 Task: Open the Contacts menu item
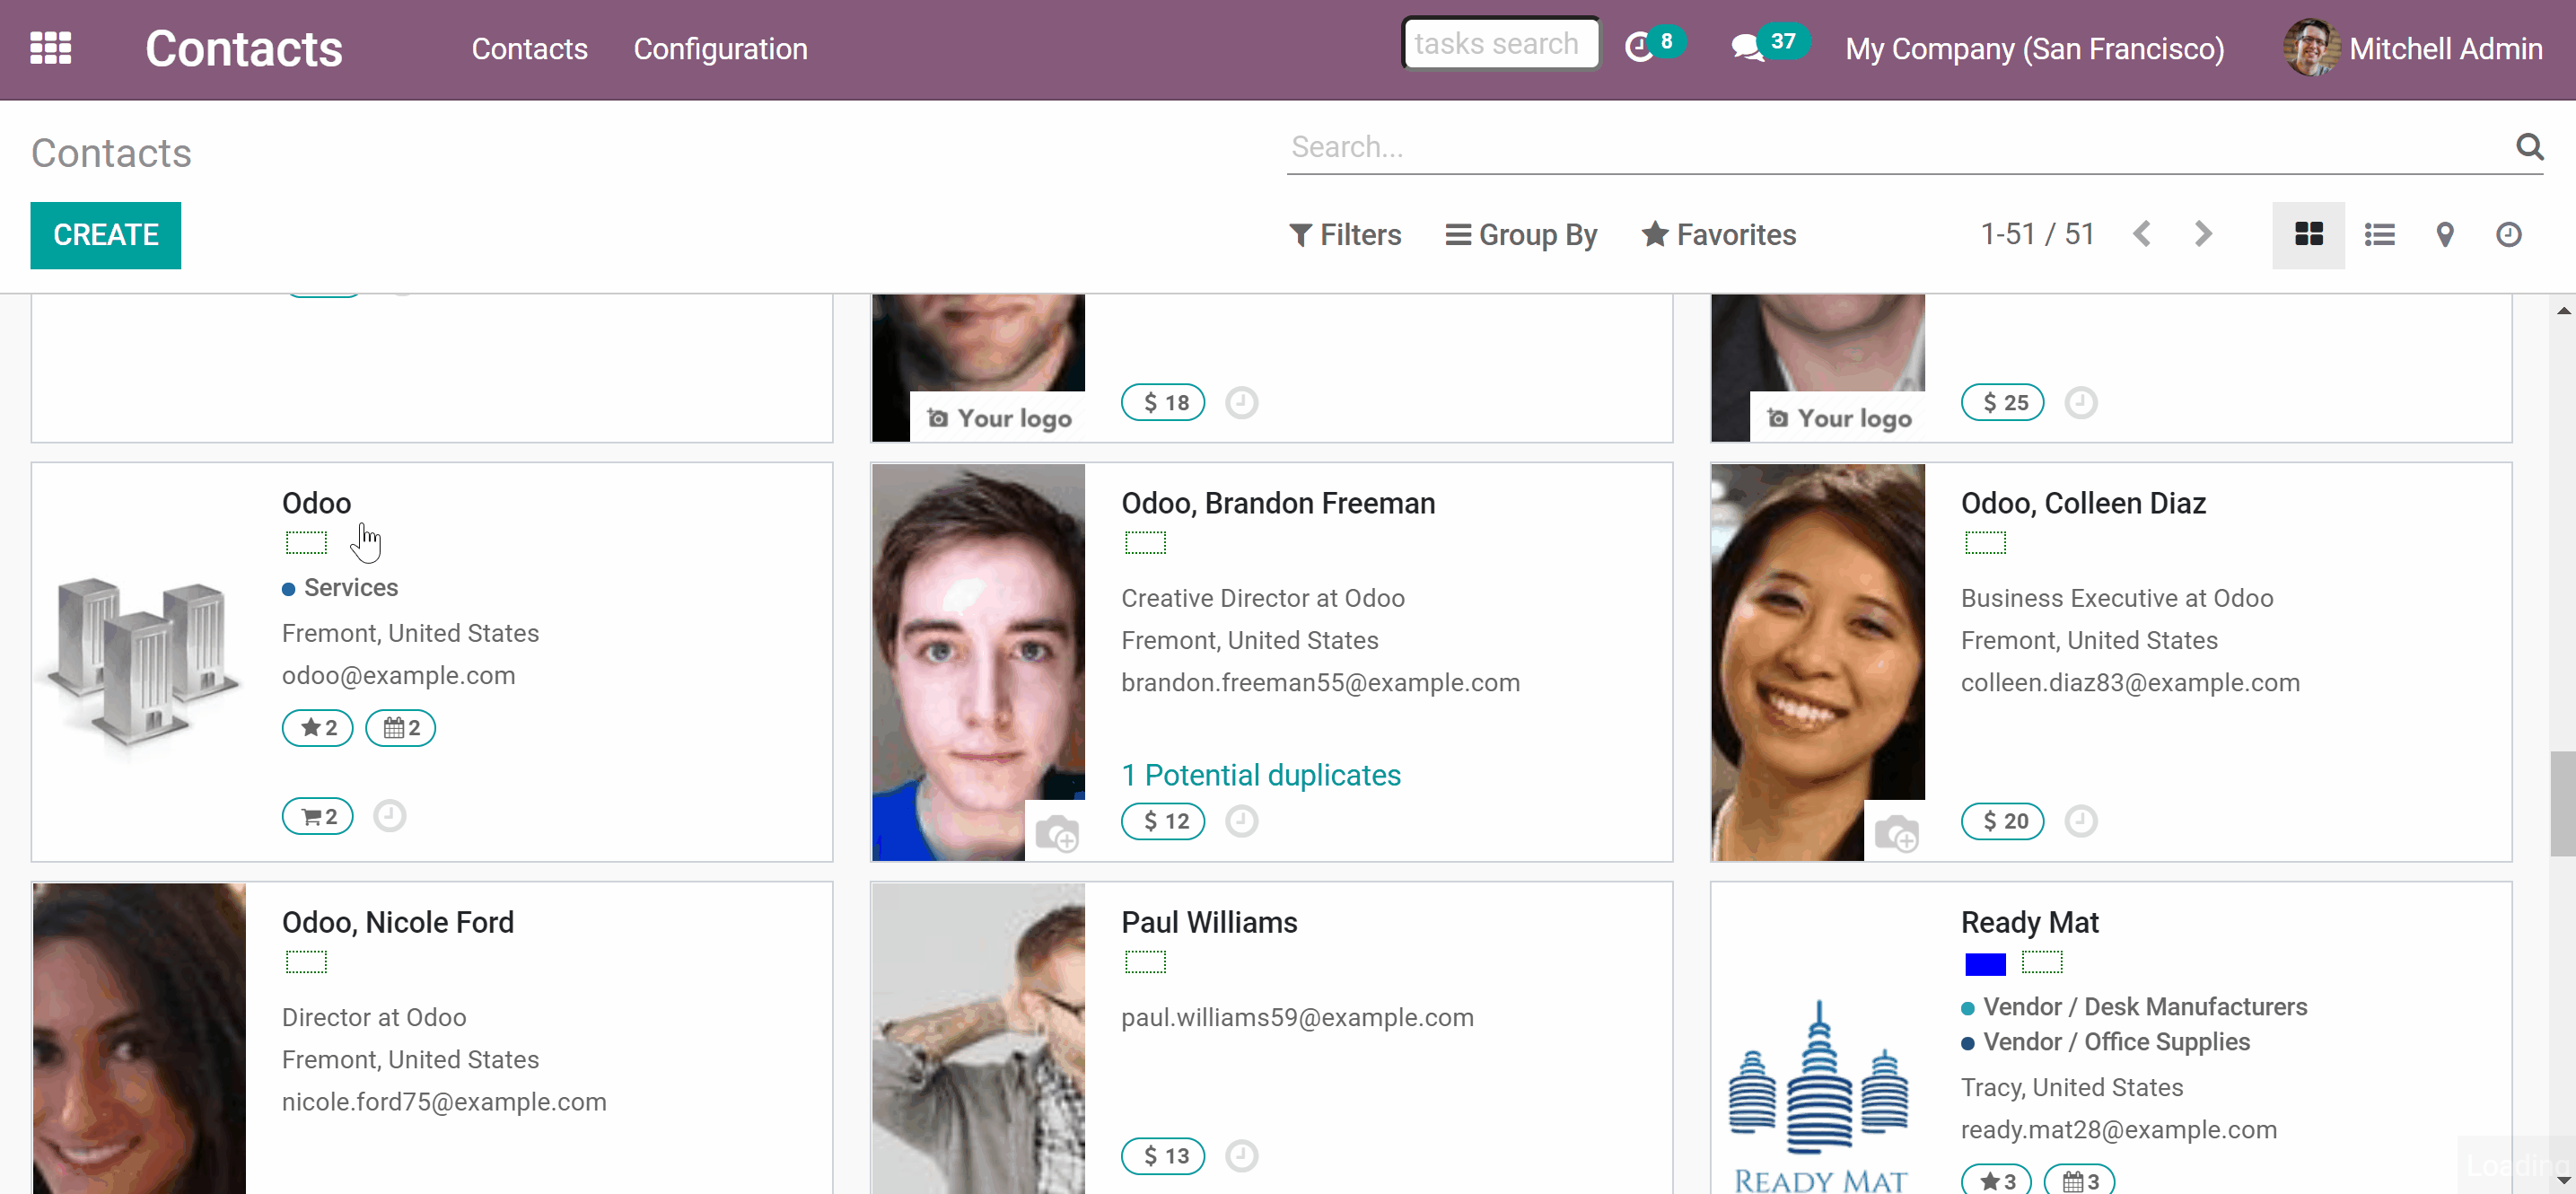click(x=529, y=49)
